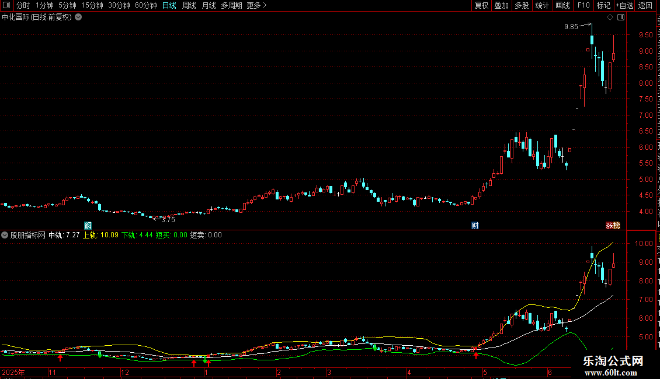Click the 短买: 0.00 indicator value
Image resolution: width=660 pixels, height=379 pixels.
[x=171, y=236]
